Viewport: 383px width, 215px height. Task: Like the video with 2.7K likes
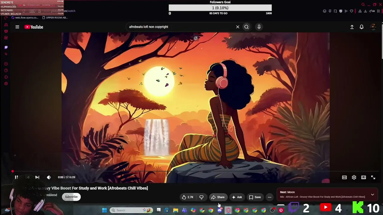point(188,197)
